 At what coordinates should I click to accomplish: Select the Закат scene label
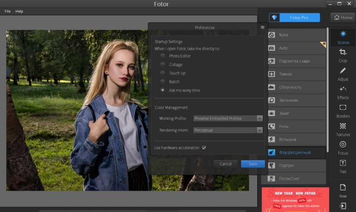(284, 113)
